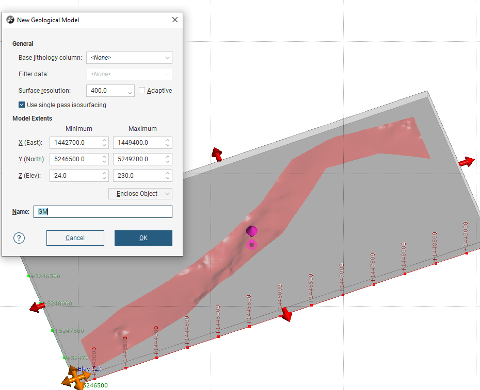Click the red extent arrow on the box's right edge
The image size is (480, 390).
[466, 162]
